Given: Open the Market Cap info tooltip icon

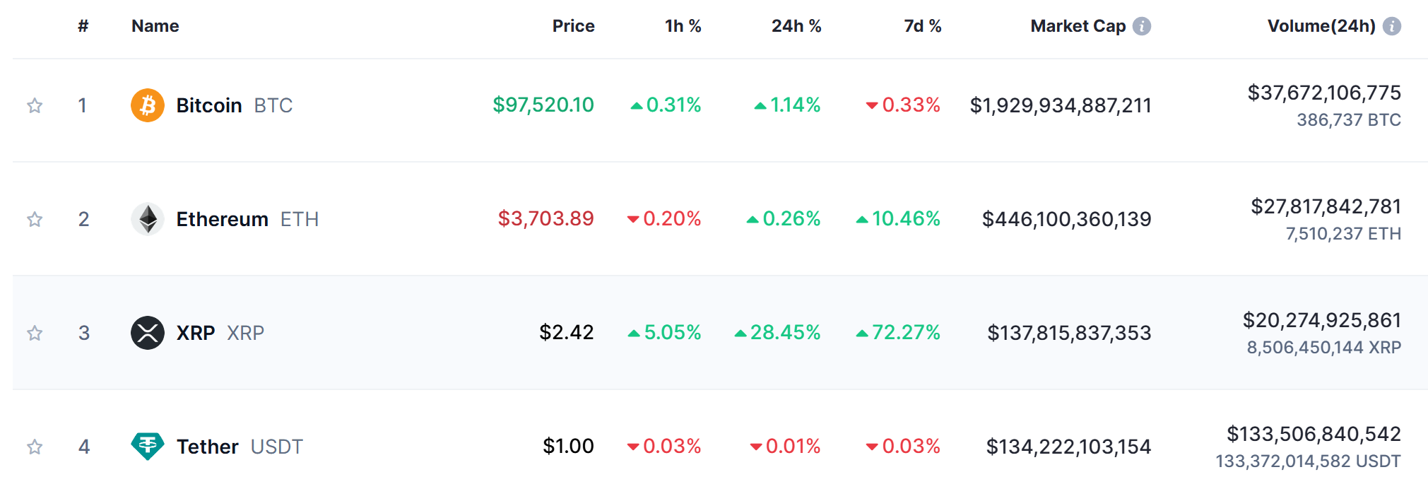Looking at the screenshot, I should coord(1141,25).
